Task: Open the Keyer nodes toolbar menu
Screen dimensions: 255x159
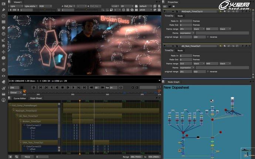Action: point(3,40)
